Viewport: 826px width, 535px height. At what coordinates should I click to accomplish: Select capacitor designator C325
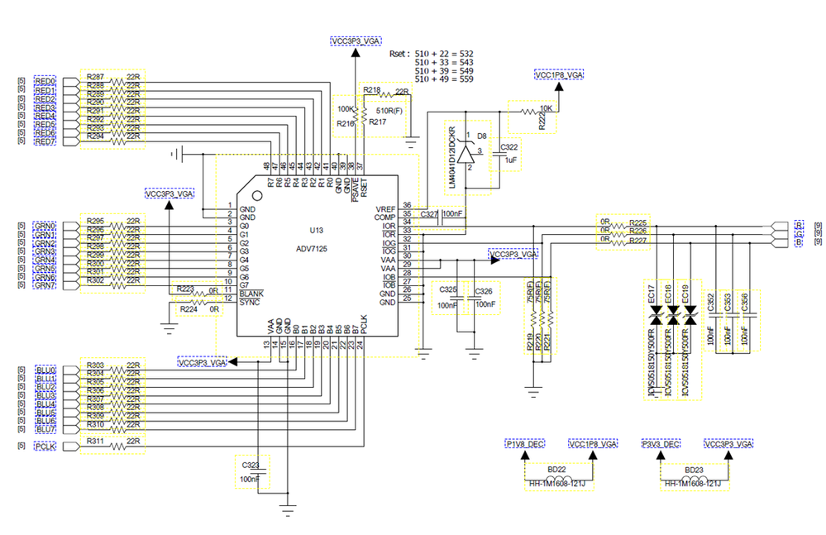[x=448, y=289]
